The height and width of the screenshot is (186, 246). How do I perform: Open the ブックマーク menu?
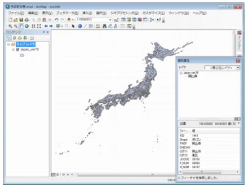click(x=68, y=13)
